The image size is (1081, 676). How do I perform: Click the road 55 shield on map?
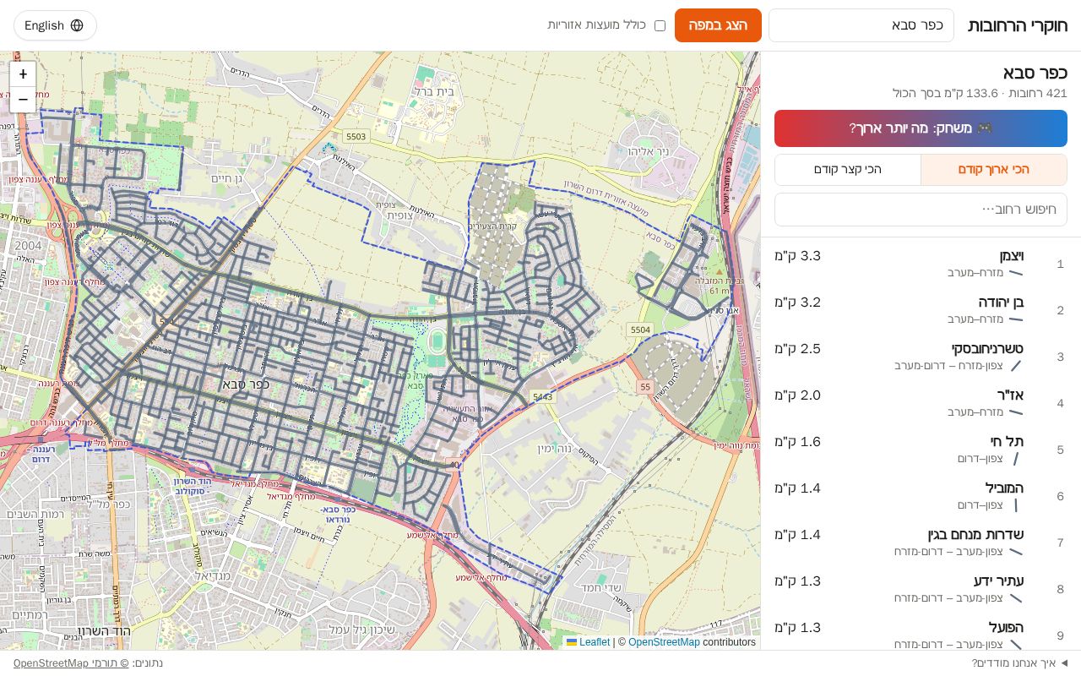(645, 386)
